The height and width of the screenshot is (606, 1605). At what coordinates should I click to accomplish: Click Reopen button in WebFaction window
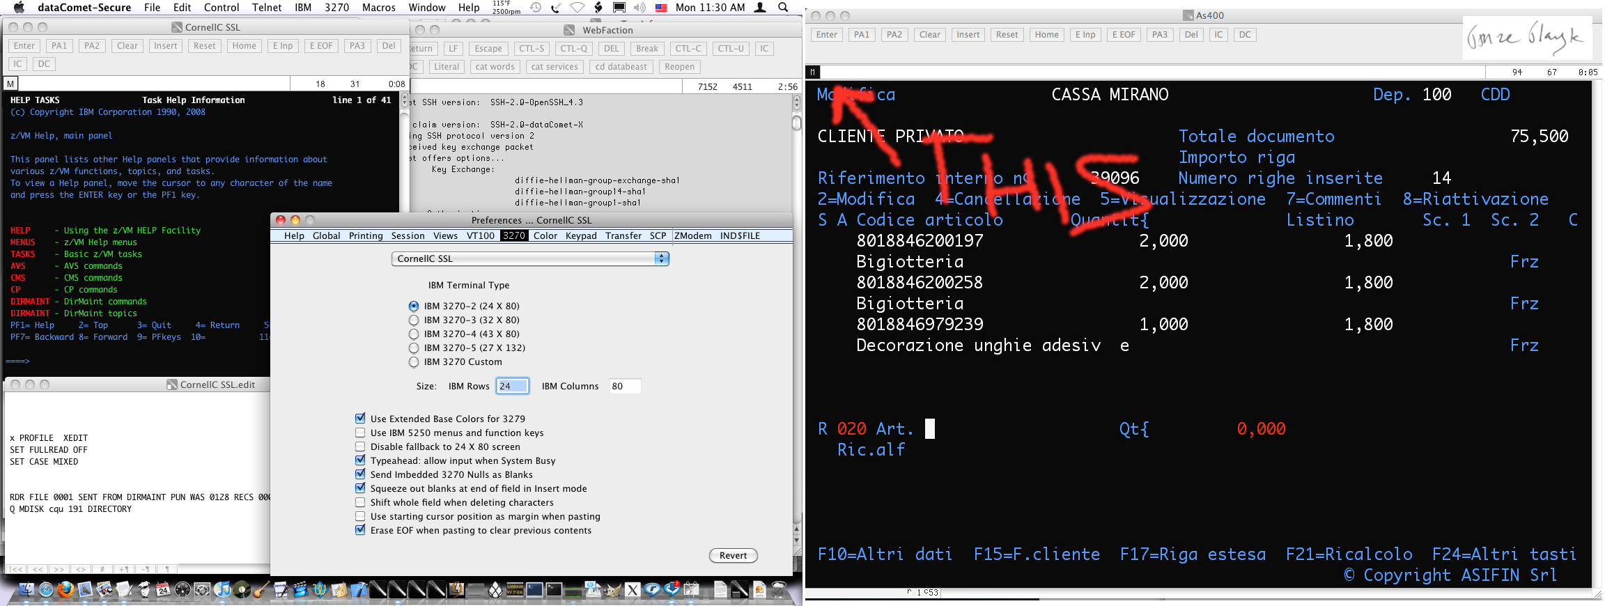click(x=679, y=67)
